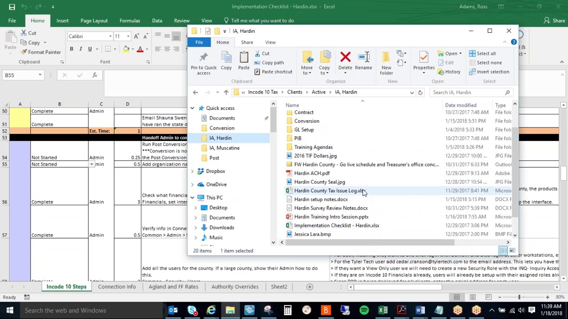568x319 pixels.
Task: Go back in File Explorer navigation
Action: point(195,92)
